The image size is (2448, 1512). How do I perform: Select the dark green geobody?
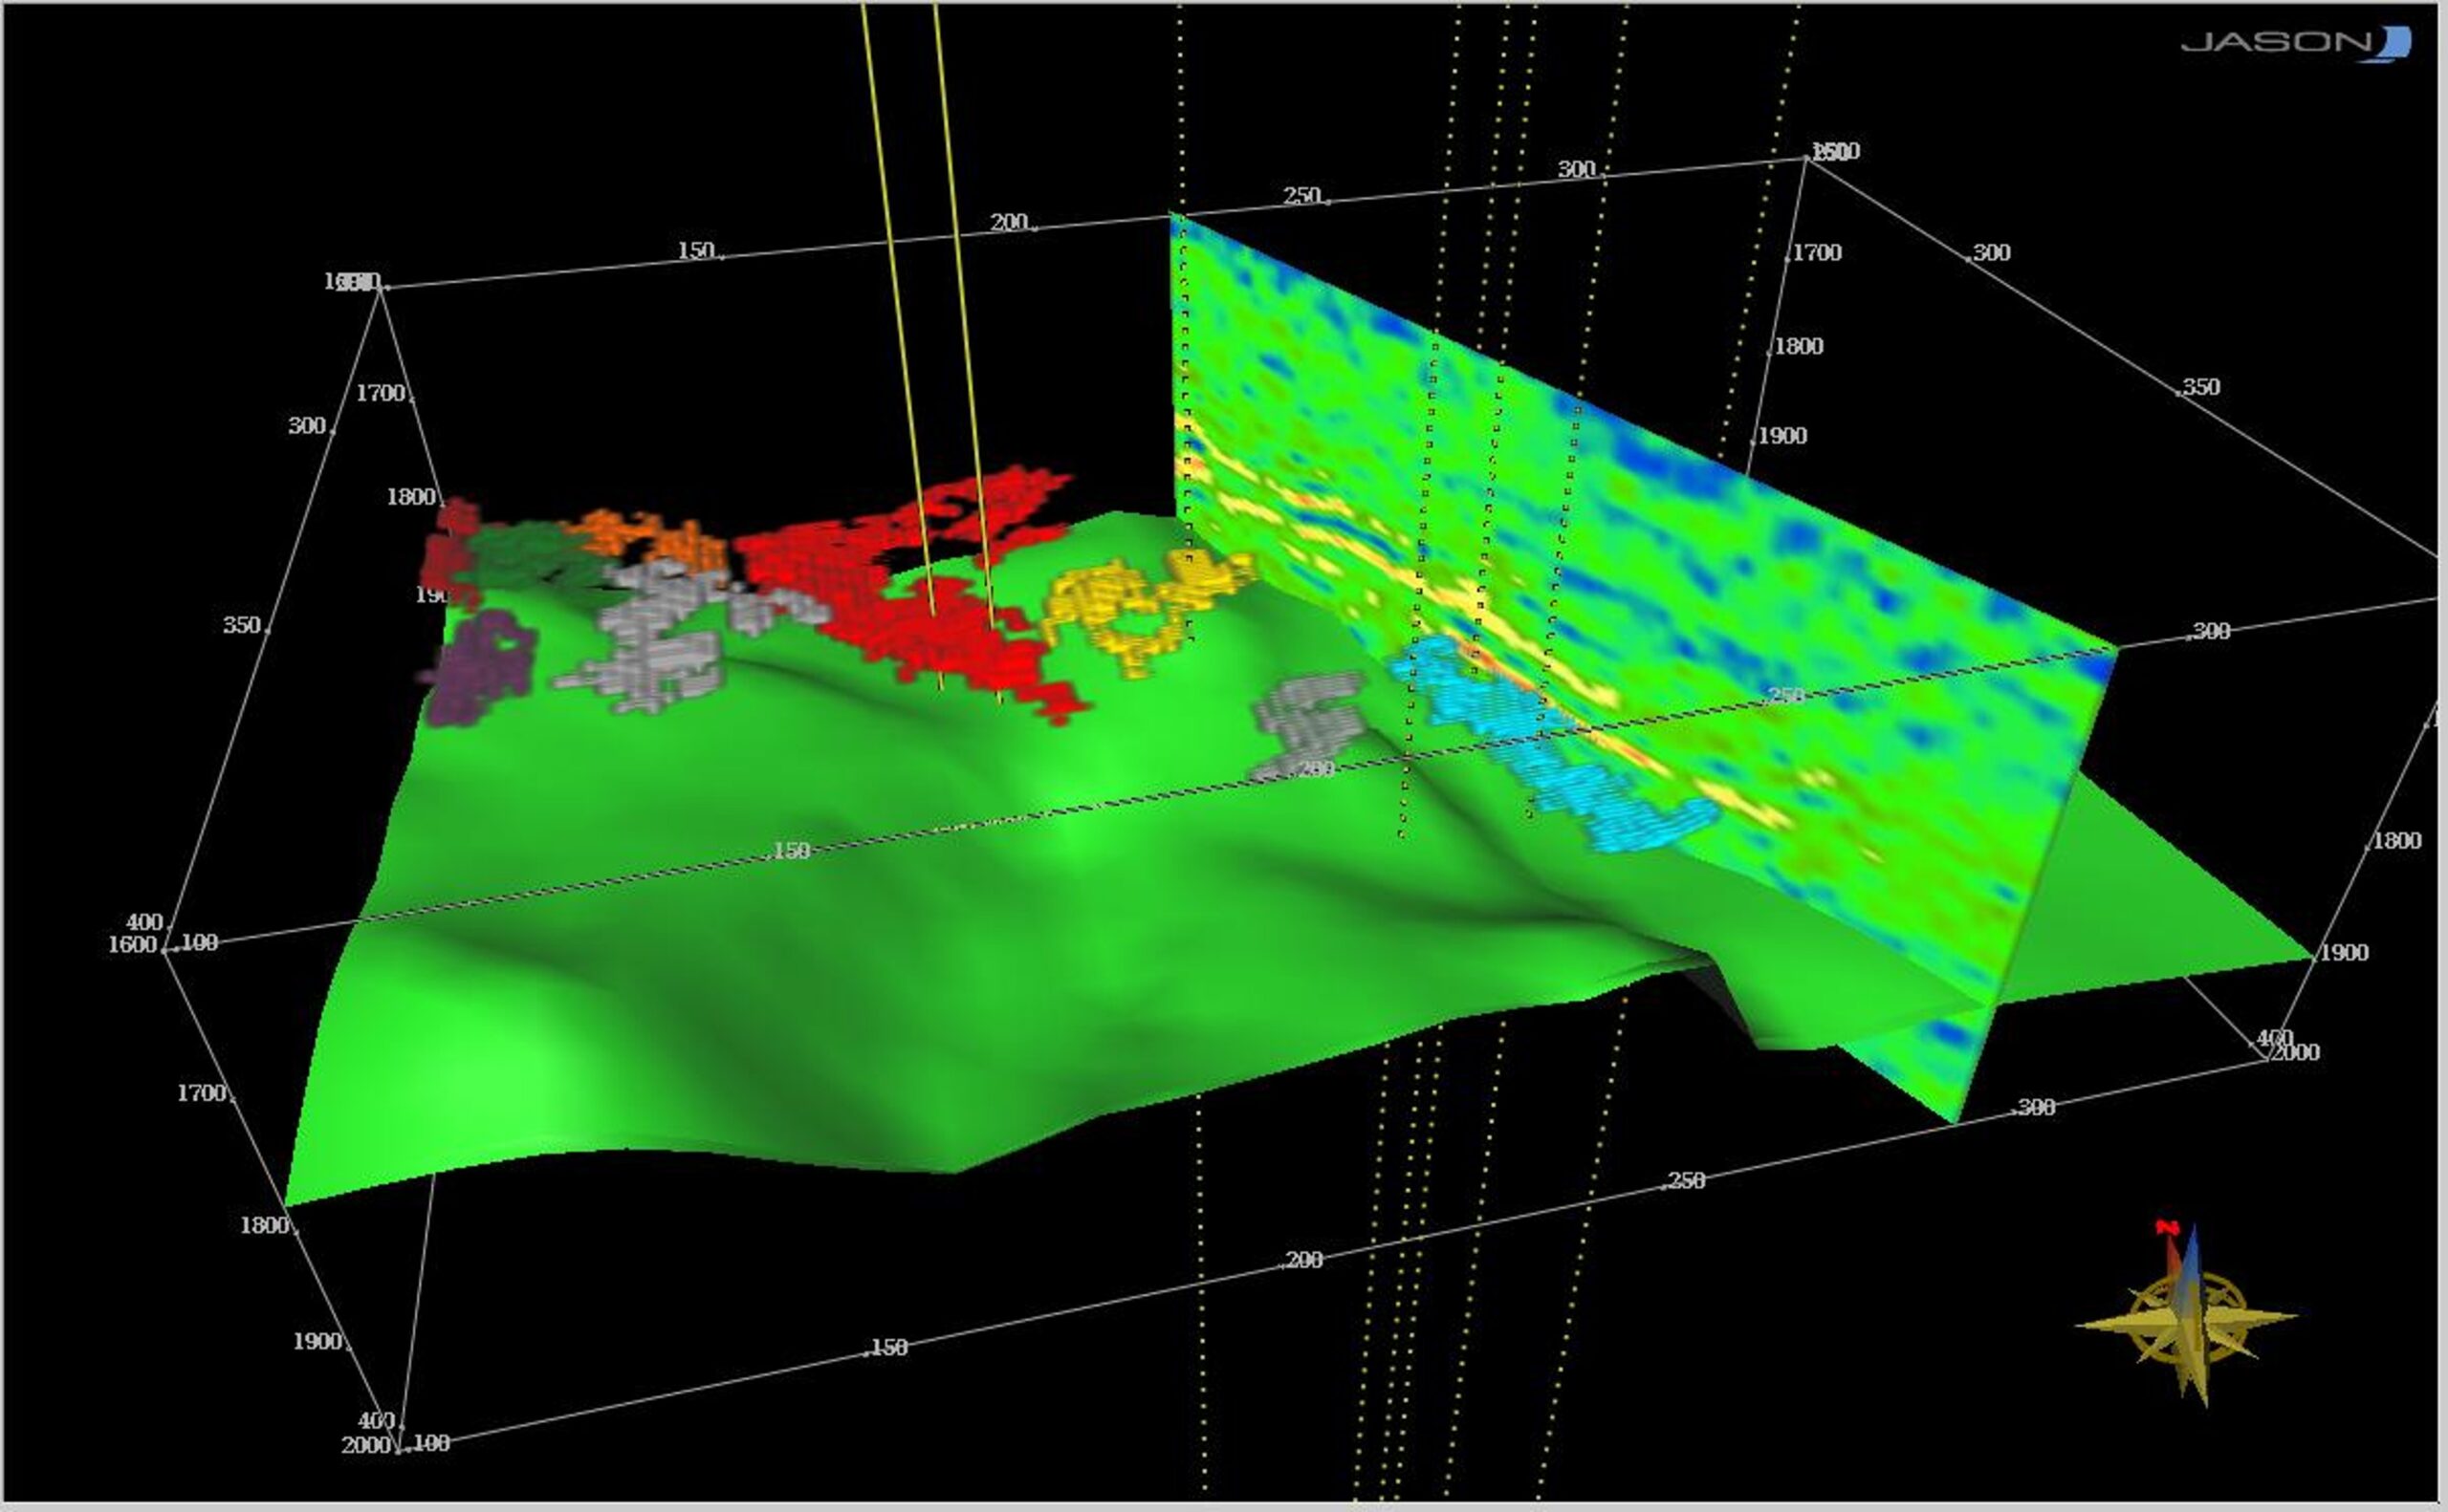coord(530,556)
